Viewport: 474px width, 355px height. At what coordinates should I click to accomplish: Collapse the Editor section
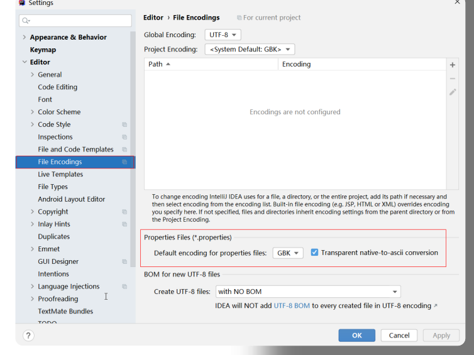click(x=25, y=62)
